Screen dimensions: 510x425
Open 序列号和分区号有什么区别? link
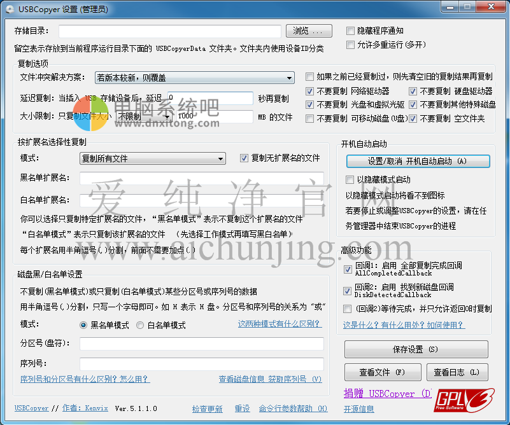coord(85,379)
